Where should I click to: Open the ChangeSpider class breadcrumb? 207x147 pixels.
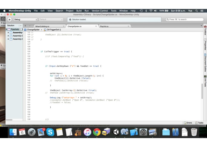pyautogui.click(x=32, y=30)
